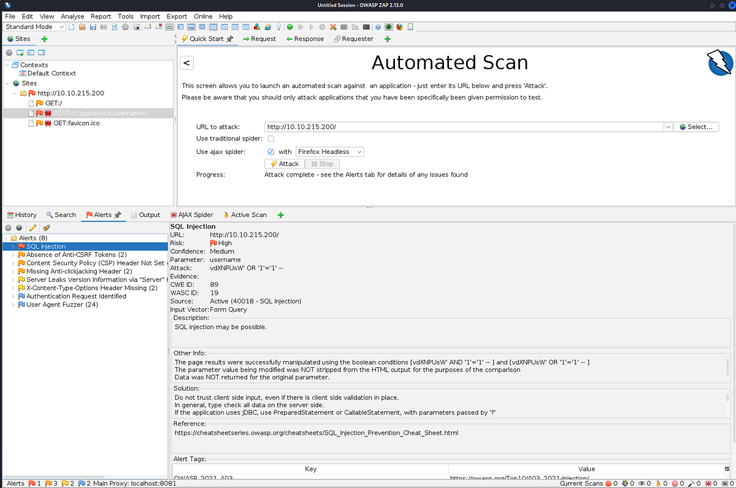Collapse the http://10.10.215.200 site node

pyautogui.click(x=15, y=93)
